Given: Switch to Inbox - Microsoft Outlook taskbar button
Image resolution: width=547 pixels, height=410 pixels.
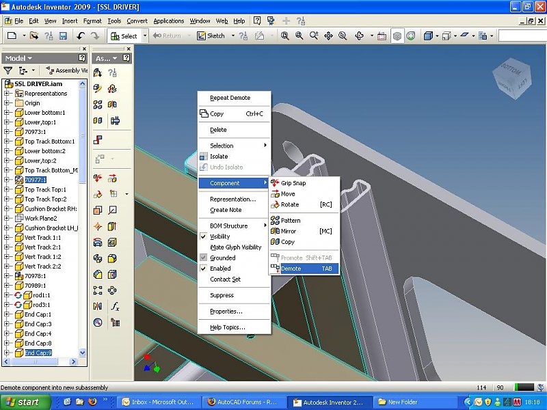Looking at the screenshot, I should [159, 402].
